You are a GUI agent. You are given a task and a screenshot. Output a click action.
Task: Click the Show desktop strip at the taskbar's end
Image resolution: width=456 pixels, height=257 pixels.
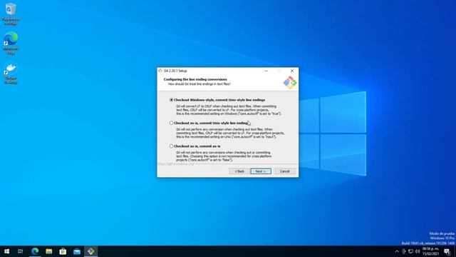(x=455, y=251)
